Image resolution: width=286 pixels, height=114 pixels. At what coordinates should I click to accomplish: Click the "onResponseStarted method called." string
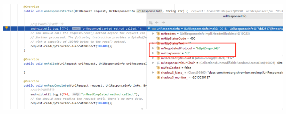(110, 29)
